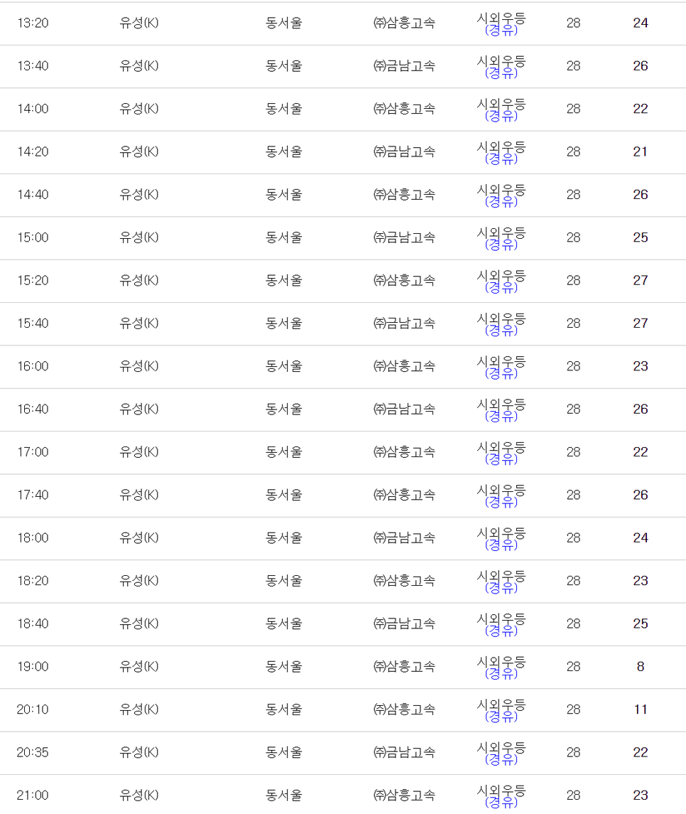Open (경유) for the 16:40 금남고속 bus

[501, 417]
